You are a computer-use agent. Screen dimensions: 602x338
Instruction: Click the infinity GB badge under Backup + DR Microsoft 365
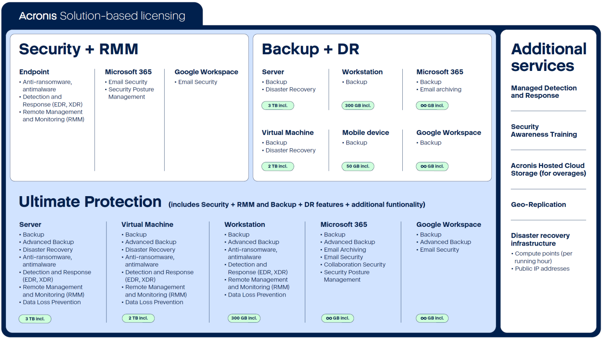click(432, 106)
